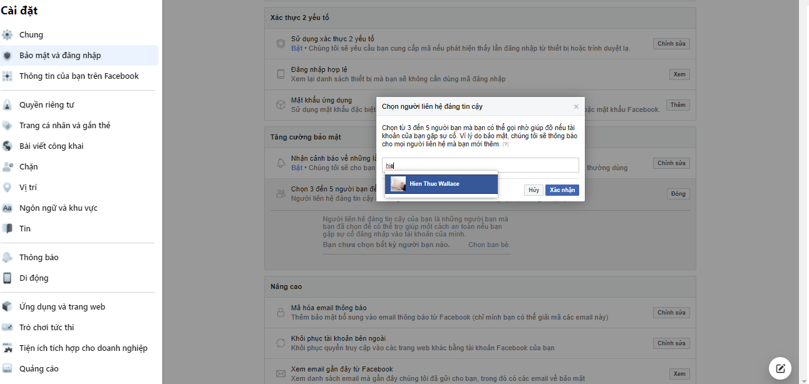The image size is (809, 384).
Task: Click the phone icon for Di động
Action: 7,278
